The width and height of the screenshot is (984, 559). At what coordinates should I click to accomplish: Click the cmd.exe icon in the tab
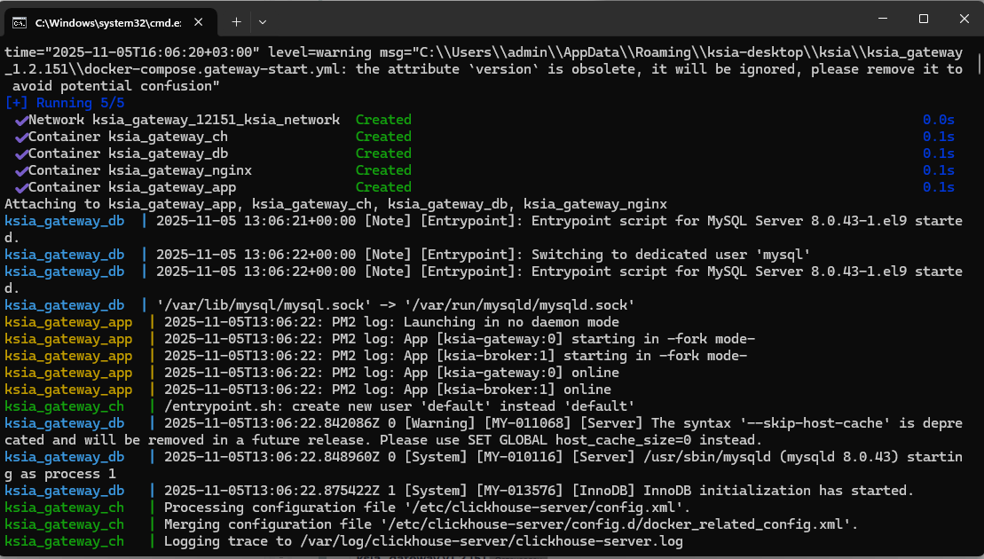click(19, 20)
